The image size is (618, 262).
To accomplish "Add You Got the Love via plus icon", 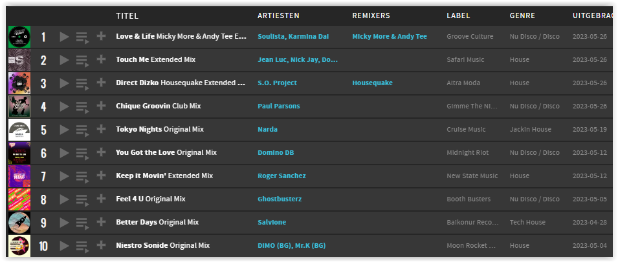I will click(x=102, y=152).
